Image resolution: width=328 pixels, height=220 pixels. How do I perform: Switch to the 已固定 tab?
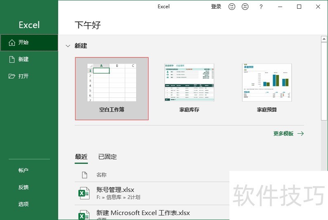[108, 157]
